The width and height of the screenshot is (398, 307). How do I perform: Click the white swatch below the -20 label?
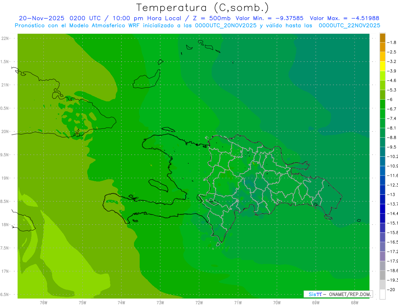[382, 294]
